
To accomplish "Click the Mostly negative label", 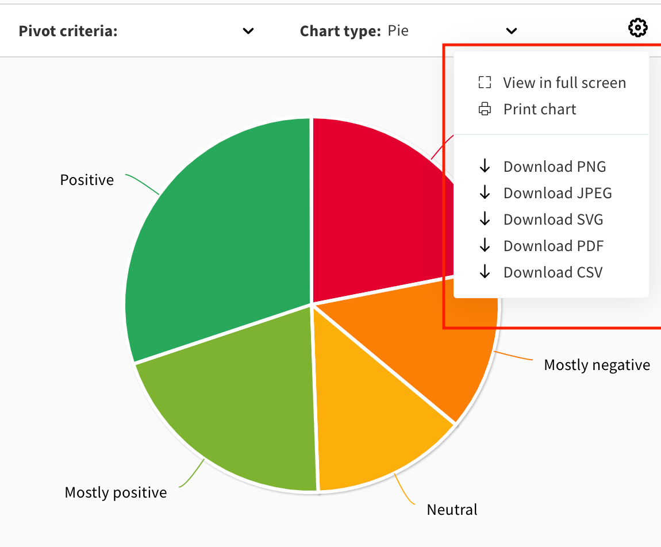I will tap(597, 365).
